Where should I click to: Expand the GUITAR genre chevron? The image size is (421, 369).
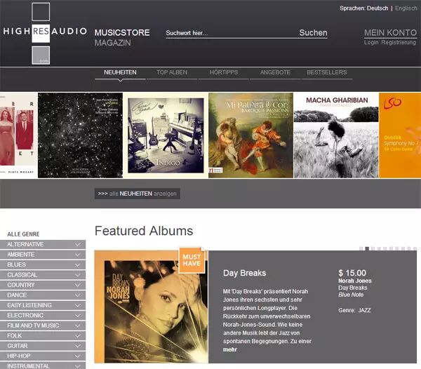click(78, 346)
